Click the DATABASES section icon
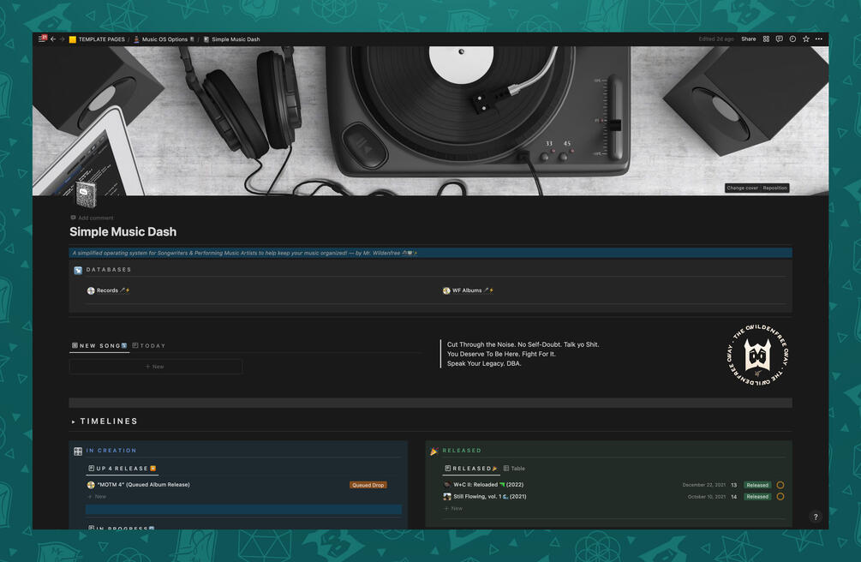Viewport: 861px width, 562px height. 78,270
